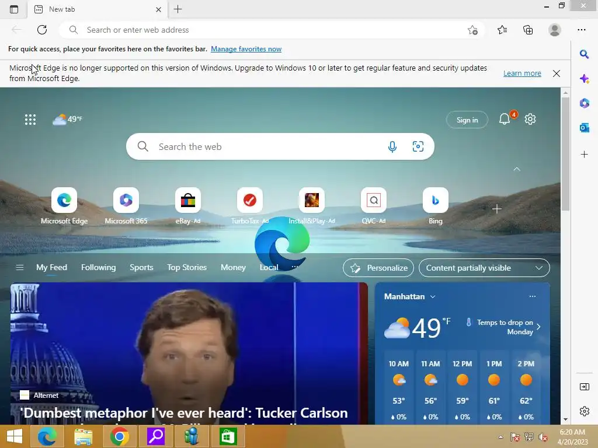Image resolution: width=598 pixels, height=448 pixels.
Task: Refresh the page with reload icon
Action: pyautogui.click(x=42, y=30)
